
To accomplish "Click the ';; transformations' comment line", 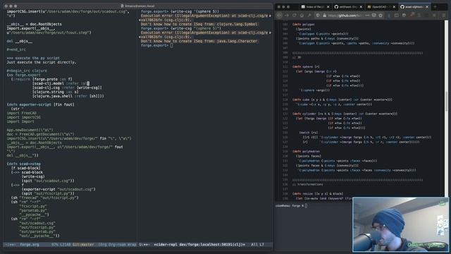I will point(307,184).
